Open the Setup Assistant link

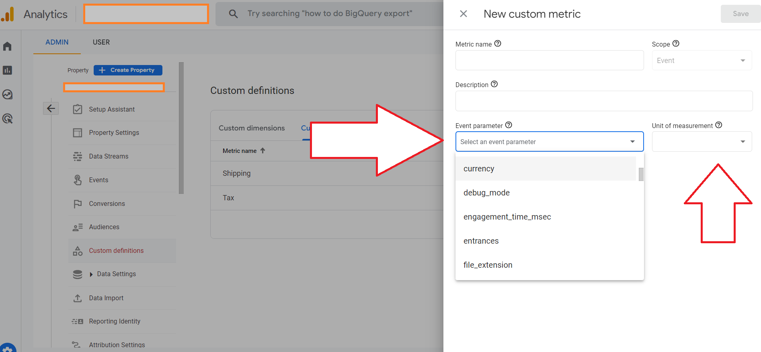(x=112, y=109)
